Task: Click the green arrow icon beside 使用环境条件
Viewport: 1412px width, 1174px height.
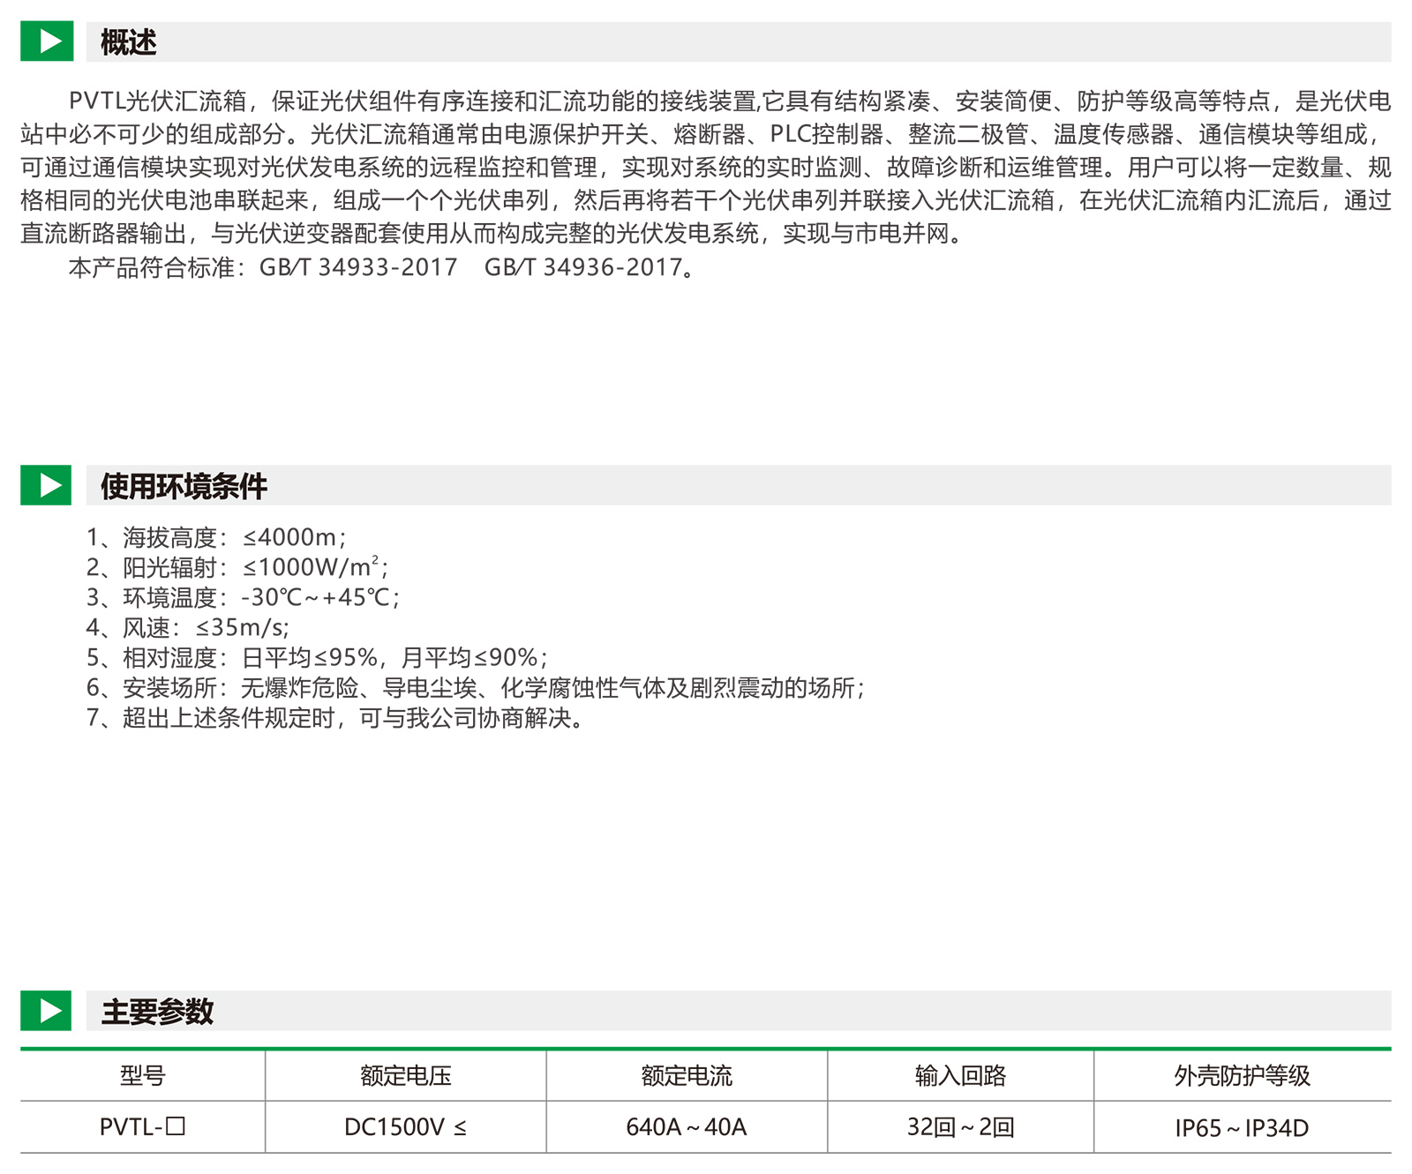Action: (x=46, y=485)
